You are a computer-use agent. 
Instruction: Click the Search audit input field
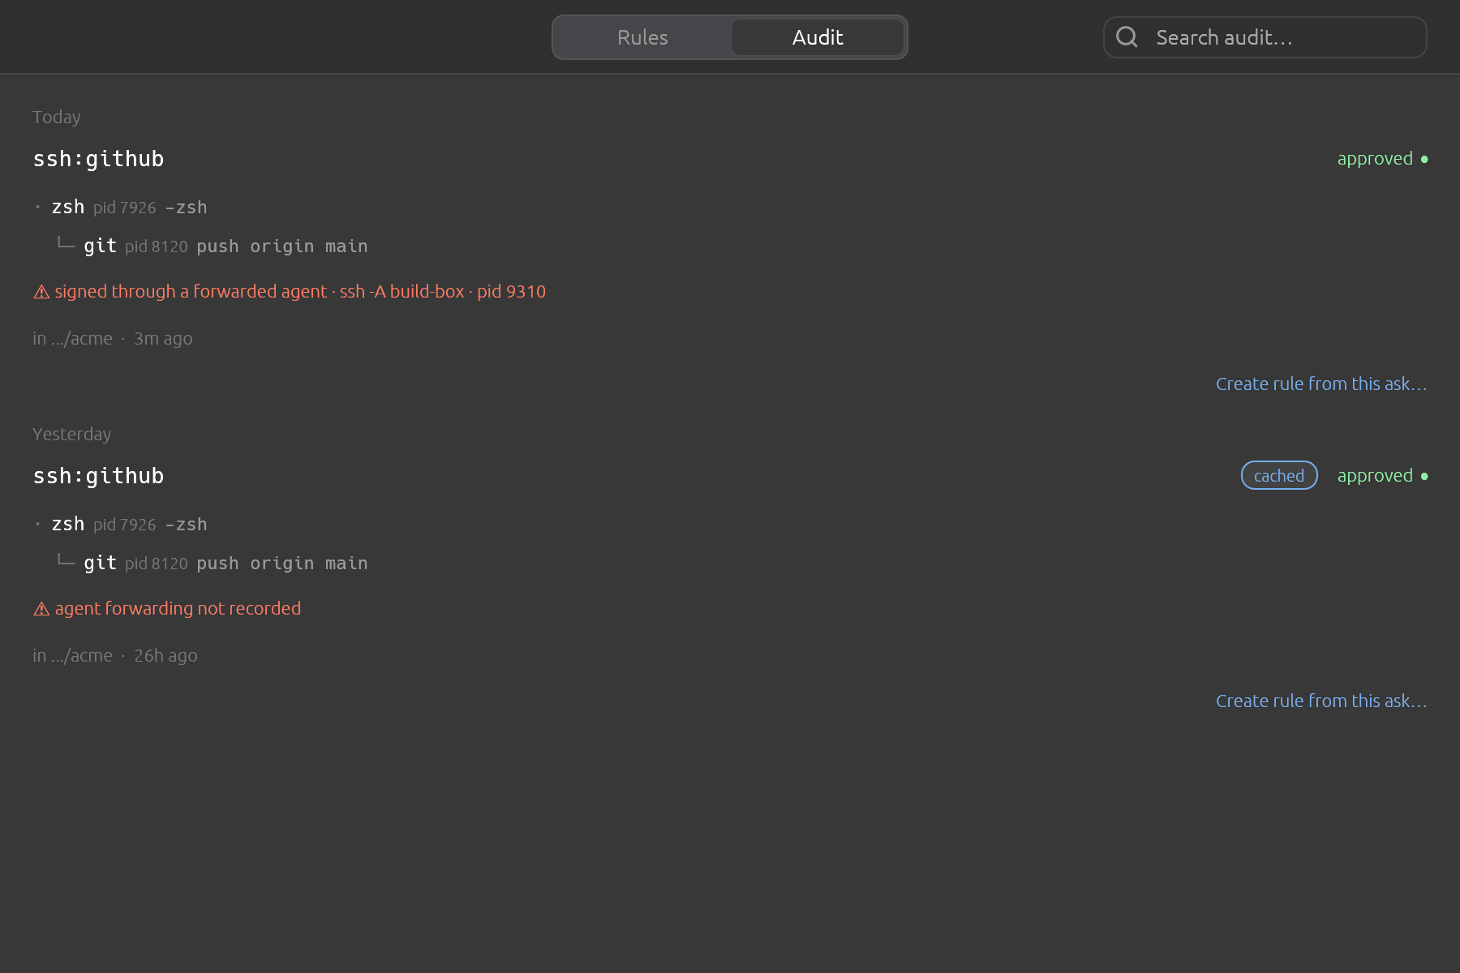coord(1265,37)
